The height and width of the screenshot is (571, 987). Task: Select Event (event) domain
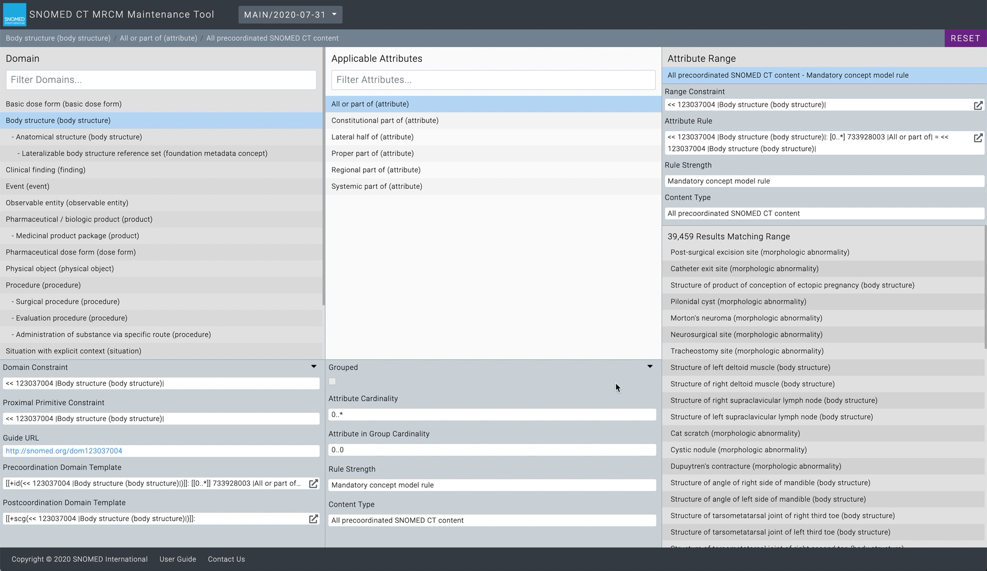click(x=161, y=186)
